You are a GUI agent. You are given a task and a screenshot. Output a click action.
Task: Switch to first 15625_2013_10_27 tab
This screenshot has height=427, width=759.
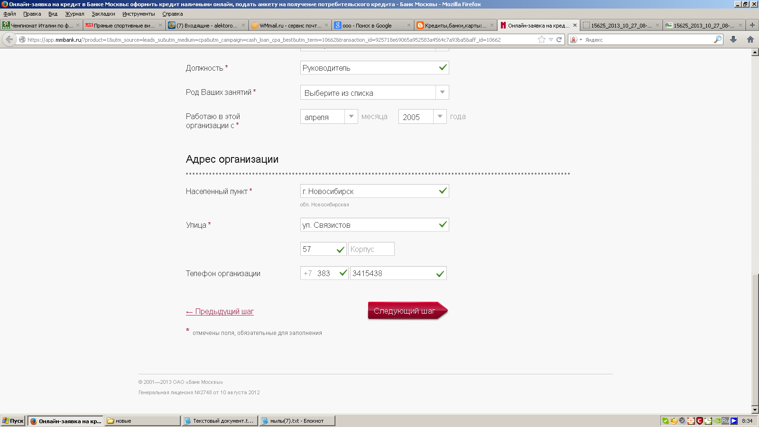[x=621, y=26]
